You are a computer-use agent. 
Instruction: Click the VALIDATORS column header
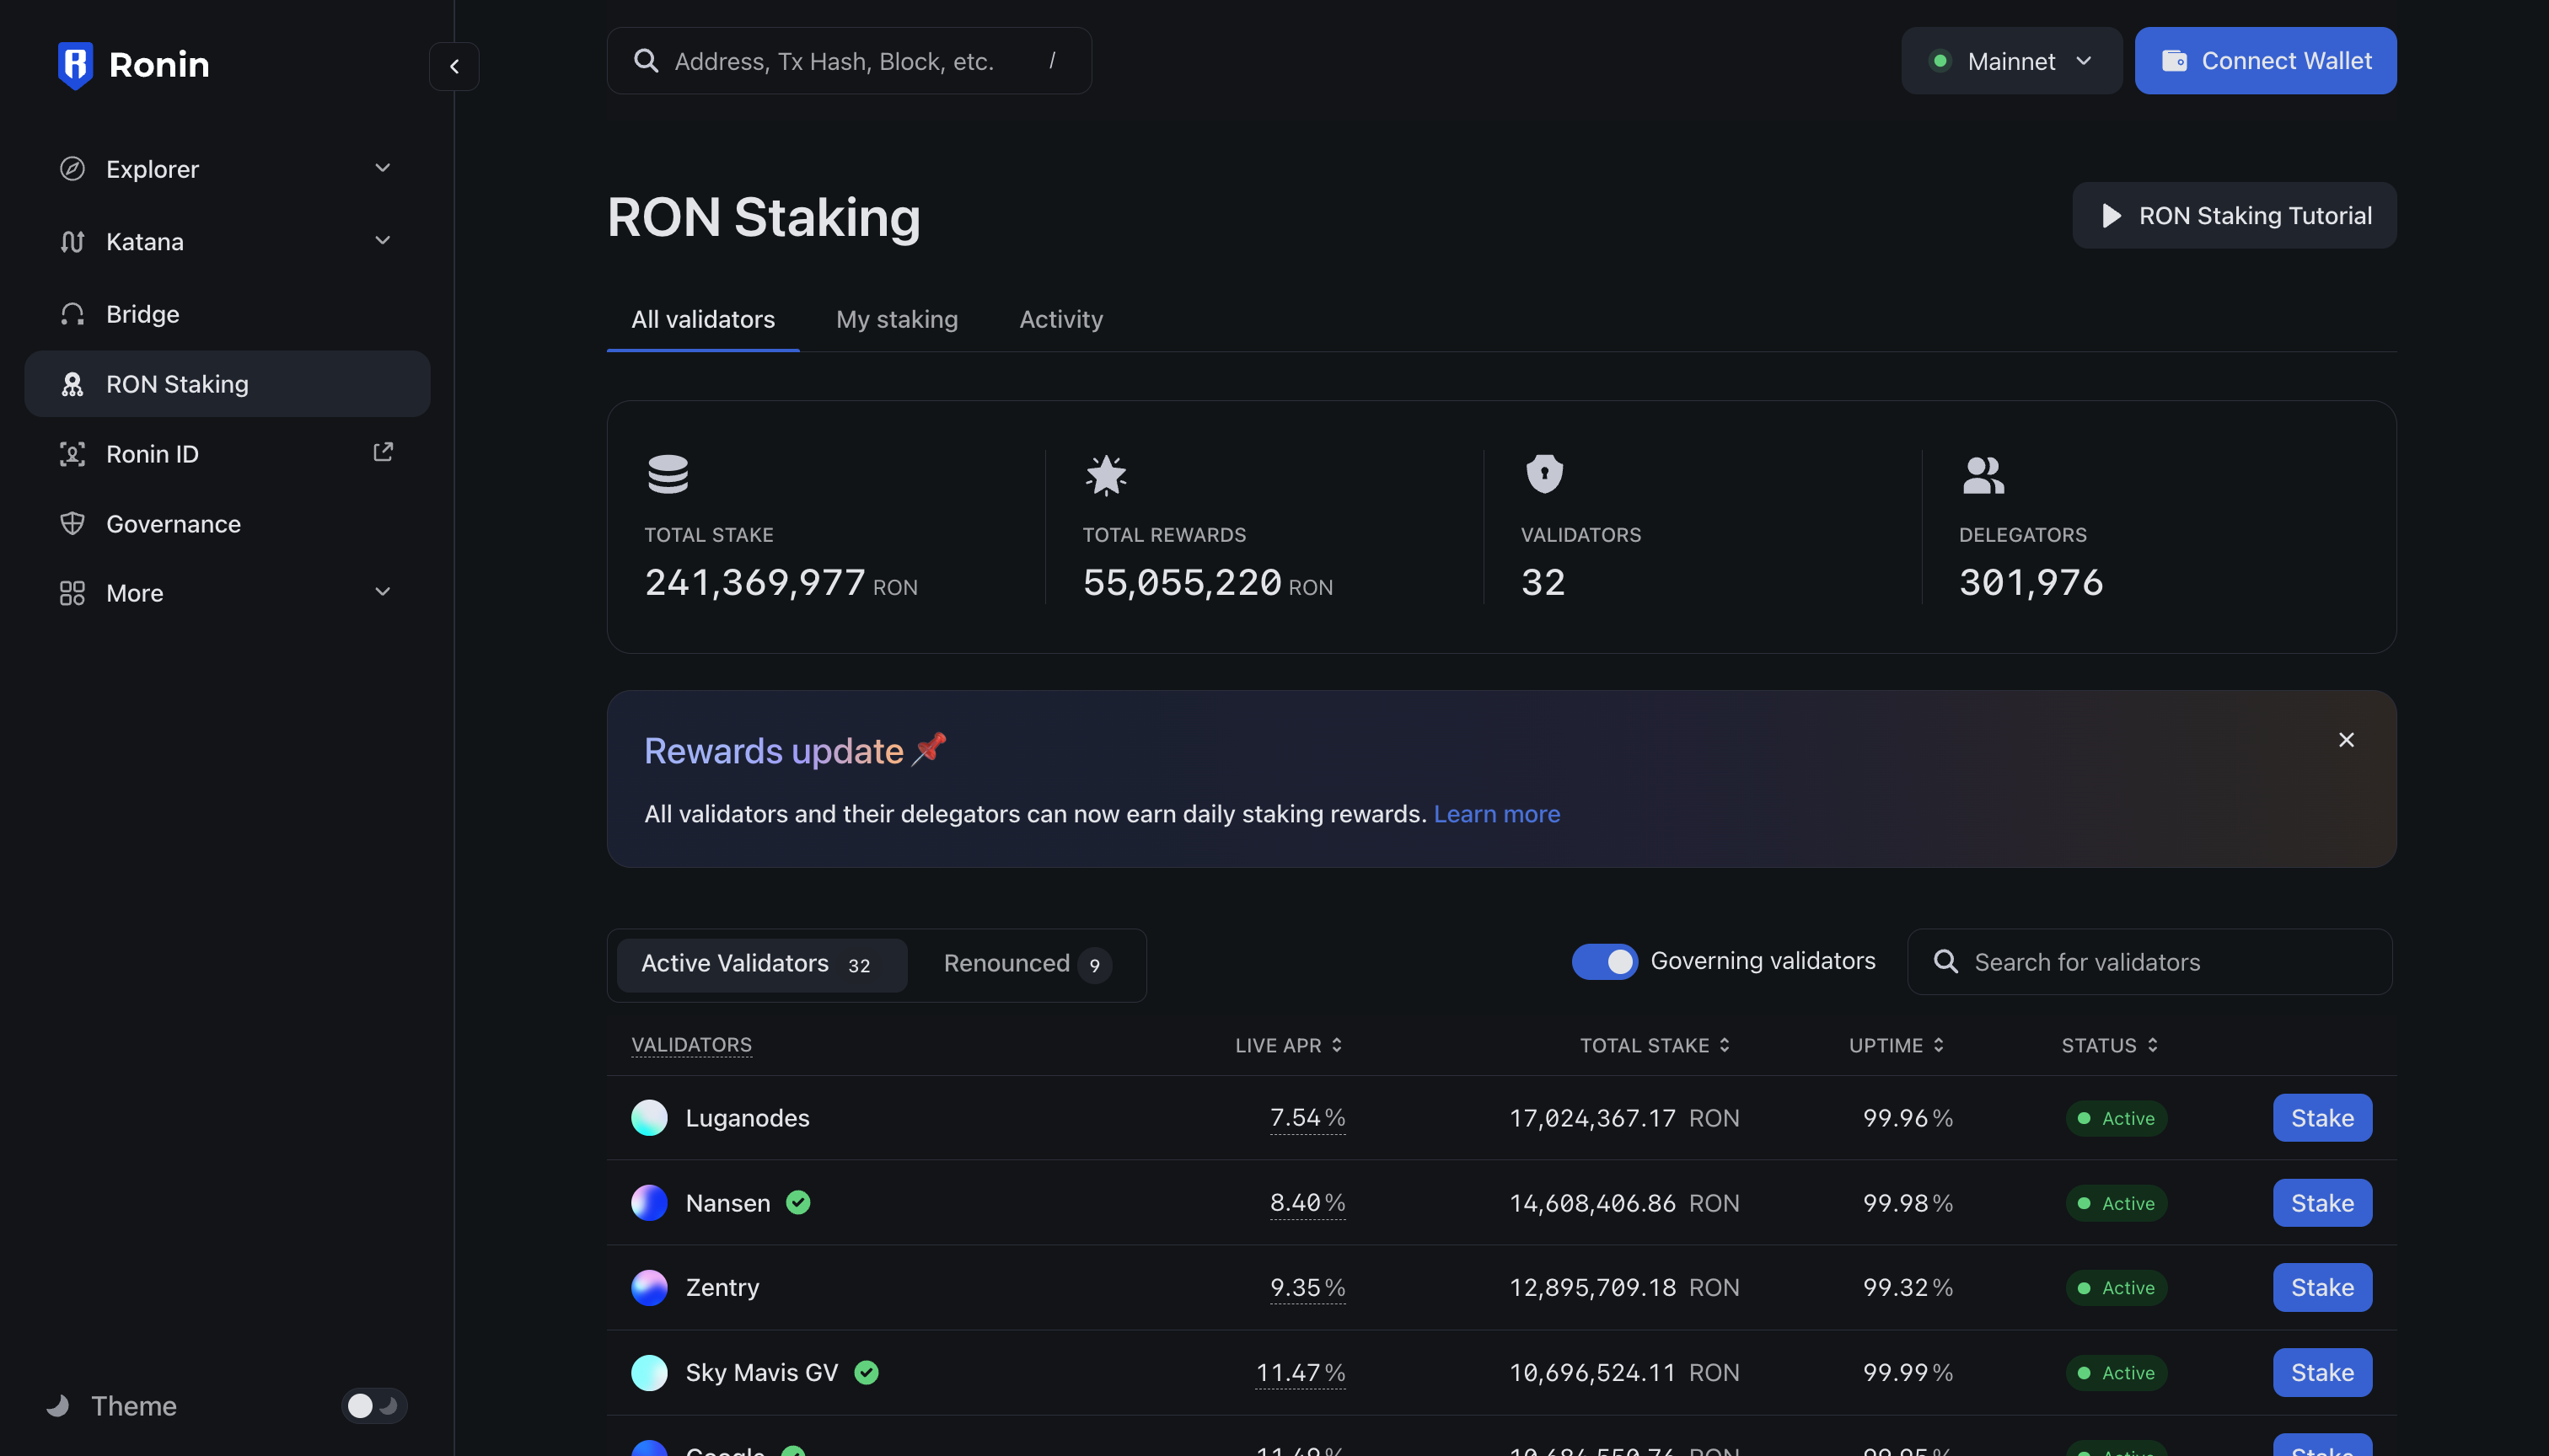coord(691,1045)
